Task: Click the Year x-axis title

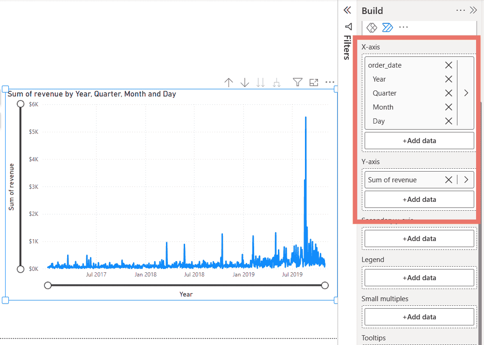Action: 186,294
